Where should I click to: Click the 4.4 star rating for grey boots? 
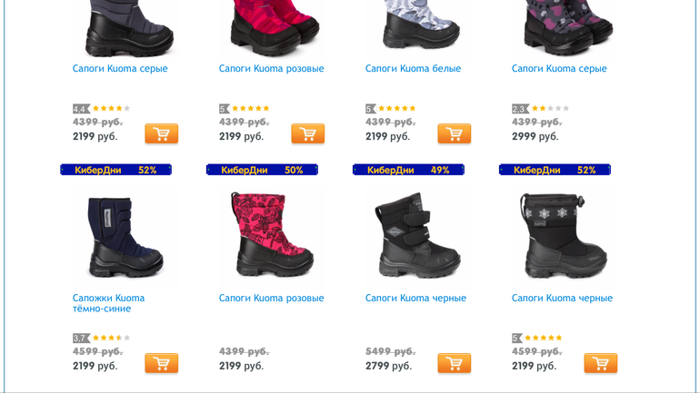102,108
